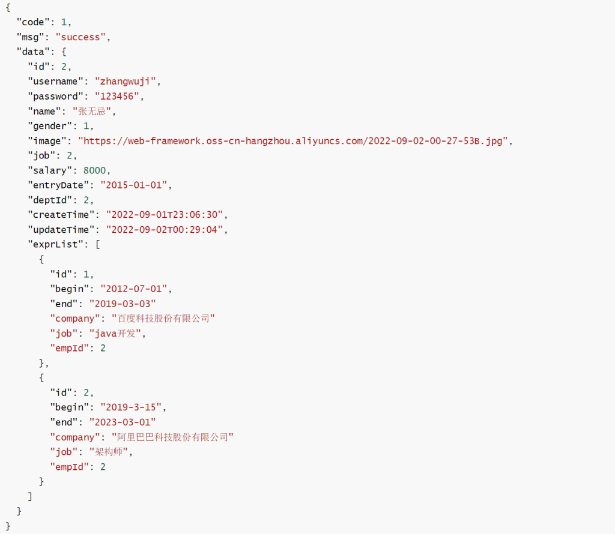Click the "阿里巴巴科技股份有限公司" company value
Viewport: 615px width, 534px height.
172,437
